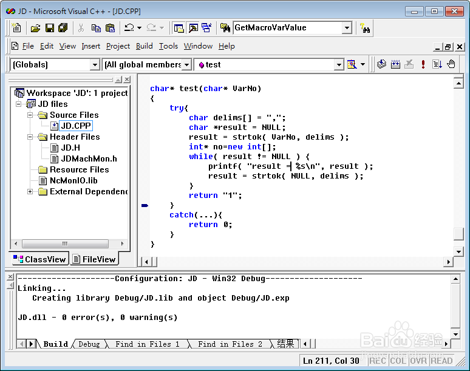Select JD.CPP in the file tree
This screenshot has height=371, width=470.
[76, 126]
